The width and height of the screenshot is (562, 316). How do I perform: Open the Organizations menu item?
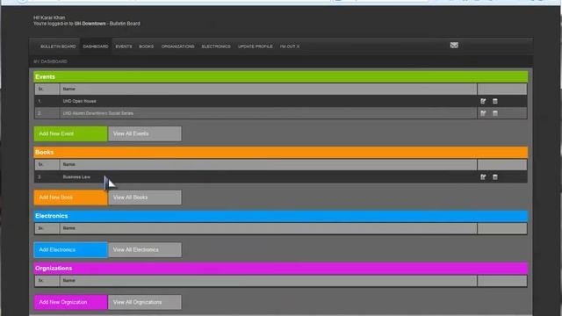177,47
